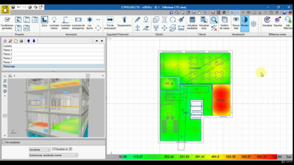This screenshot has width=294, height=165.
Task: Activate the Luz diurna tool
Action: [90, 23]
